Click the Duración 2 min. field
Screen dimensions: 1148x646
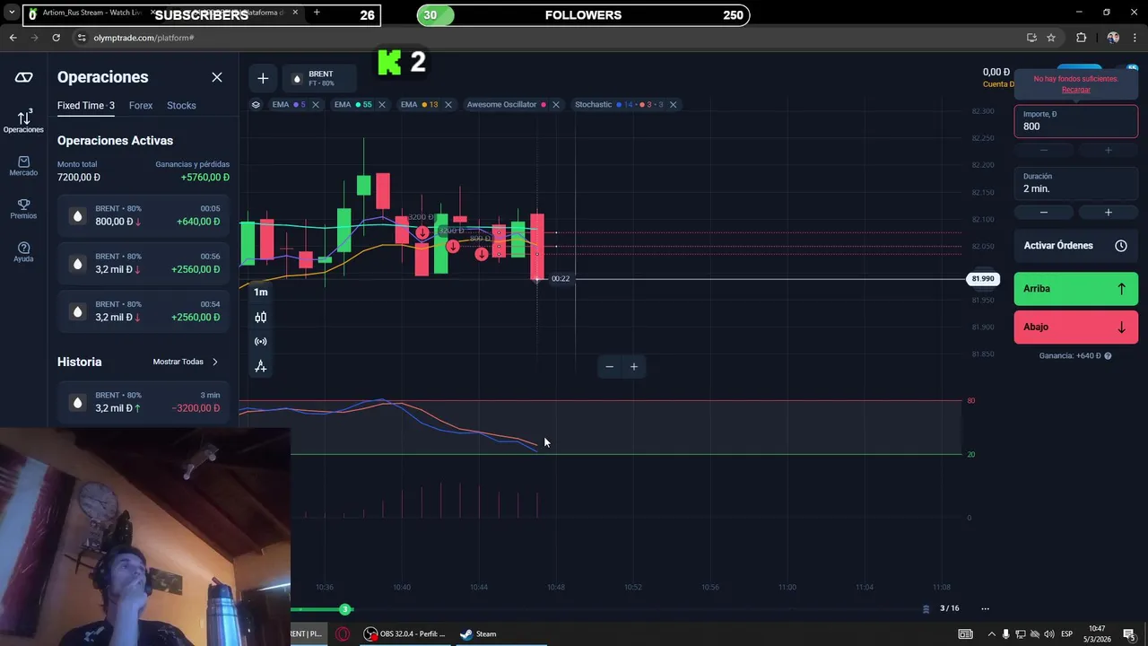pos(1075,183)
